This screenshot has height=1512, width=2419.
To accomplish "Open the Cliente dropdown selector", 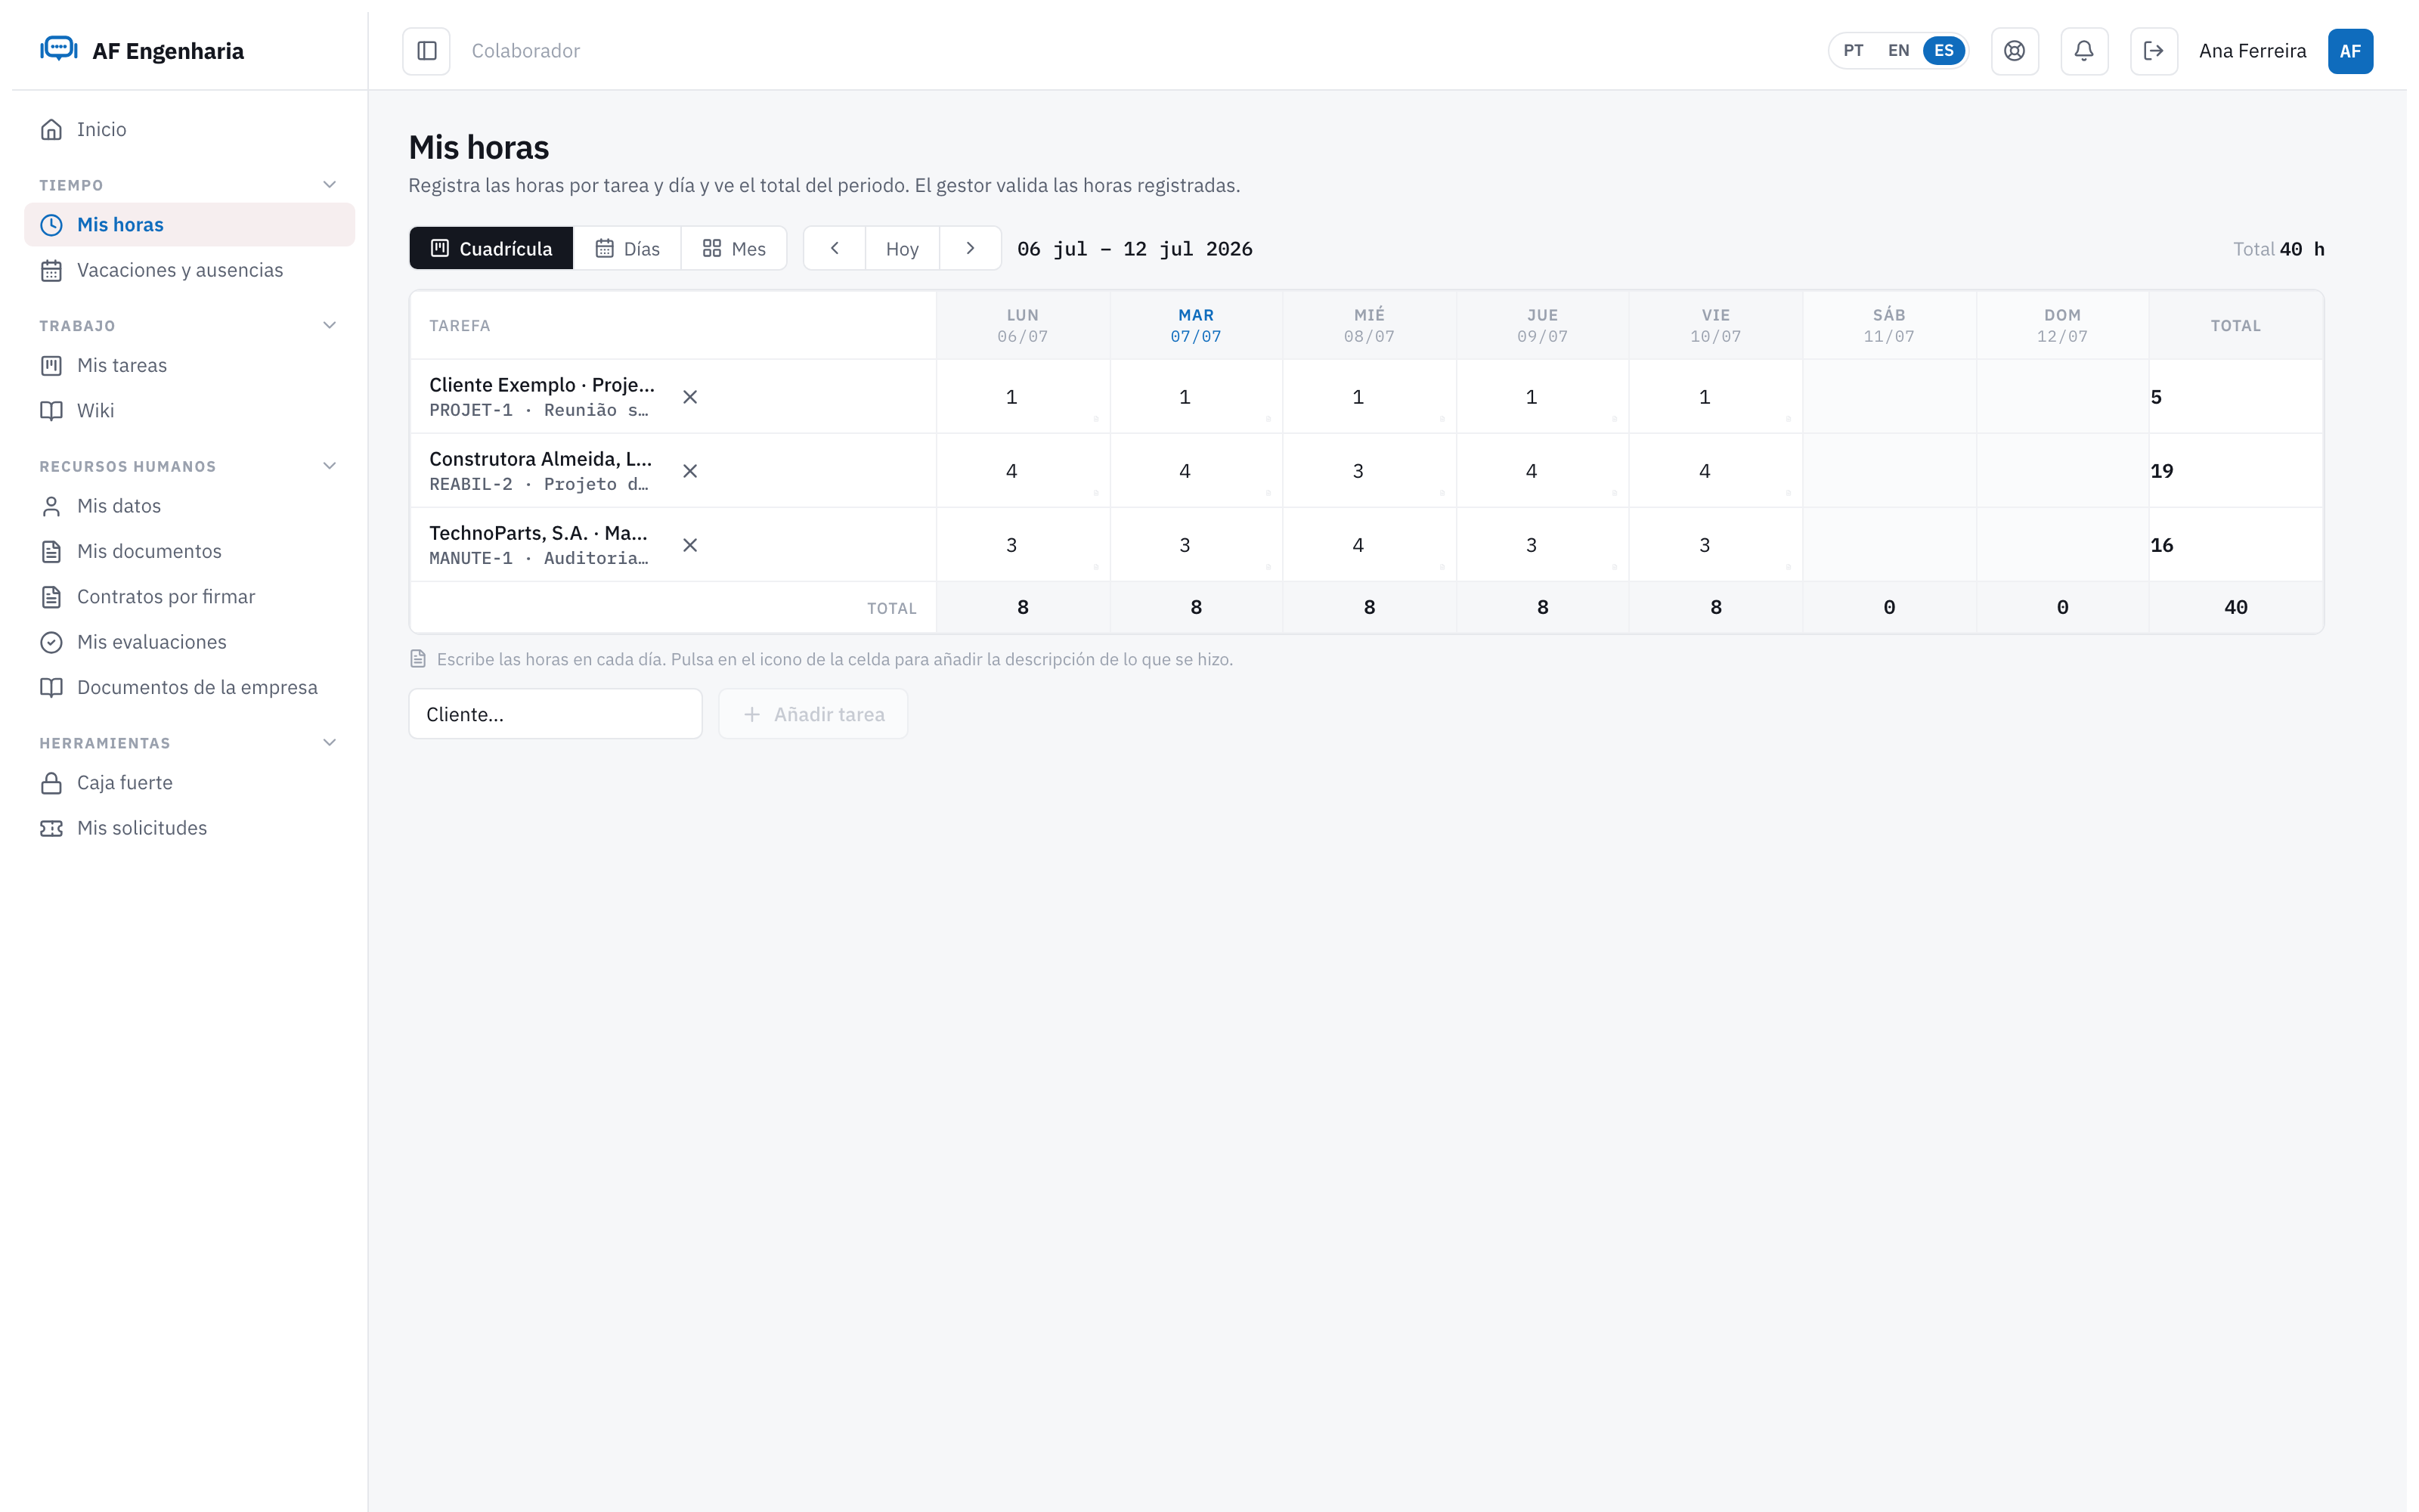I will 555,714.
